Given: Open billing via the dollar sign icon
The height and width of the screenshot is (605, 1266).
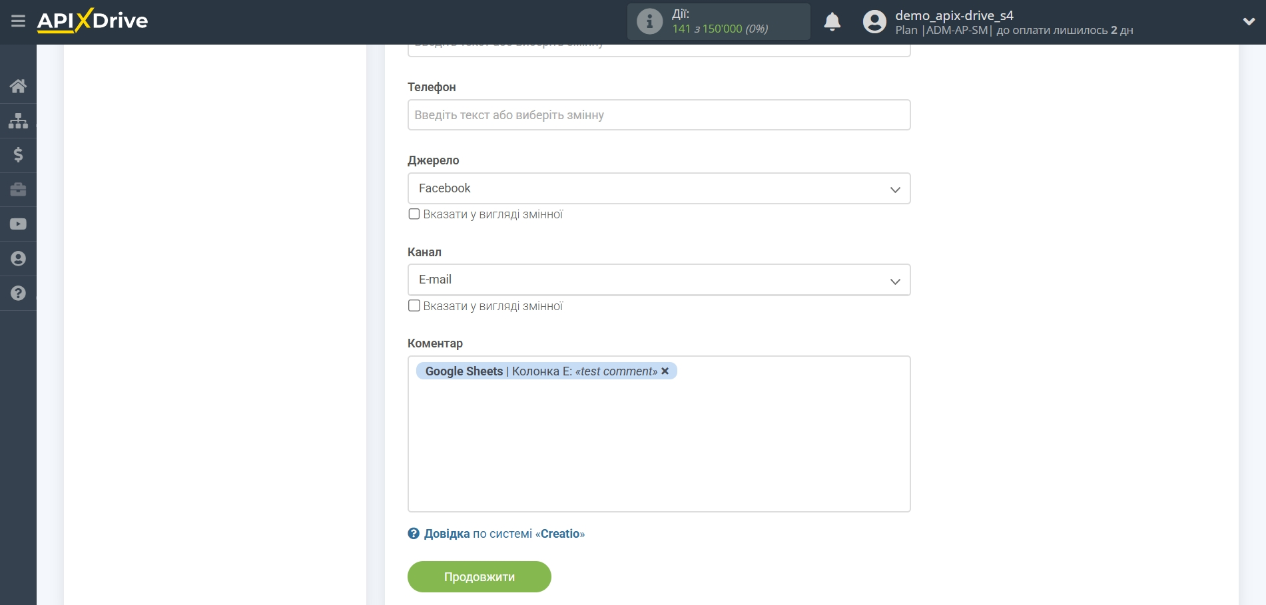Looking at the screenshot, I should pyautogui.click(x=18, y=155).
